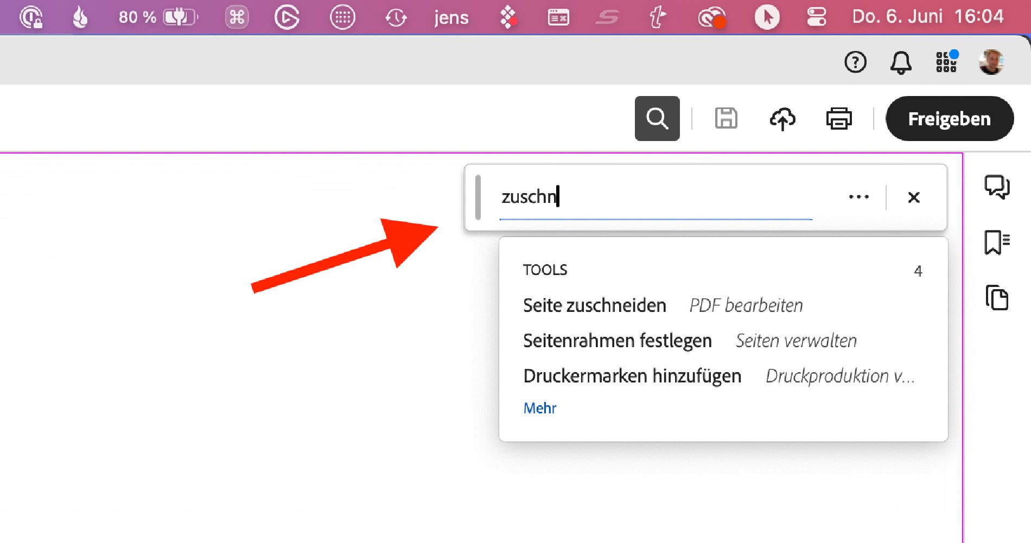This screenshot has width=1031, height=543.
Task: Open the help question mark icon
Action: (x=855, y=62)
